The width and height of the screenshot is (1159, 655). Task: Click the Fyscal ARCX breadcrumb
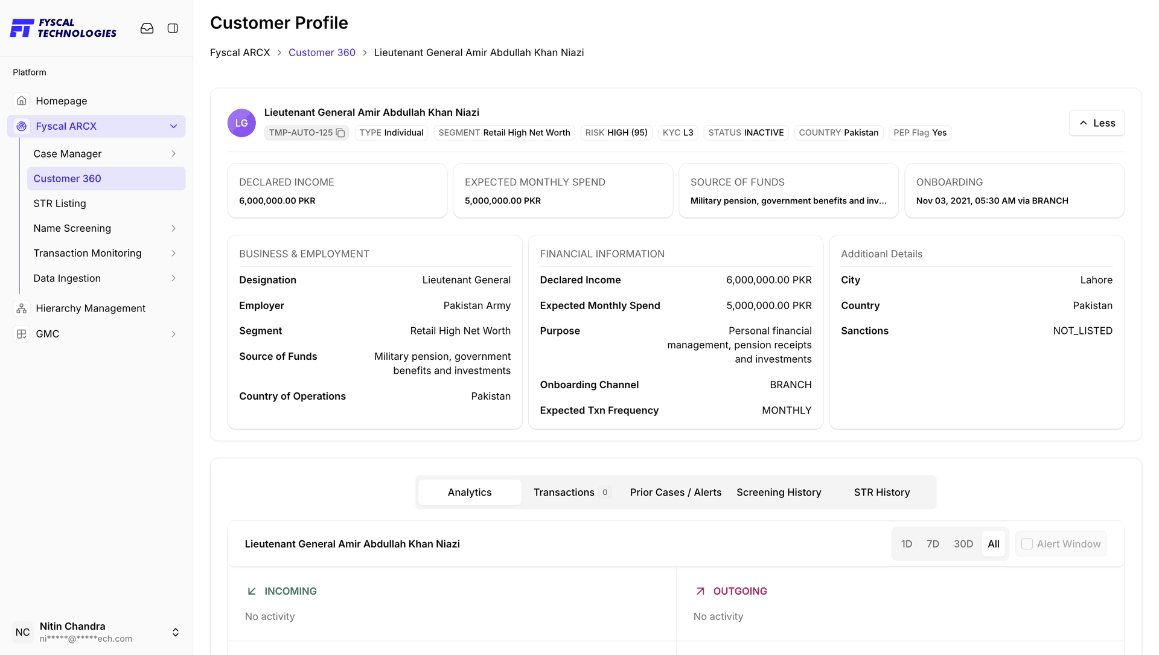[x=240, y=53]
